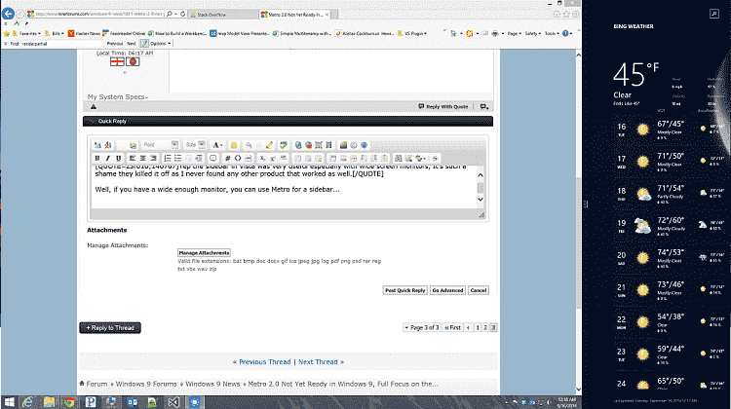The width and height of the screenshot is (731, 409).
Task: Open the smilies picker in editor toolbar
Action: click(234, 145)
